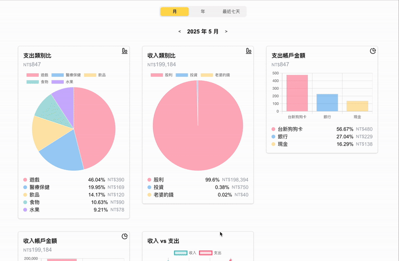Toggle 遊戲 legend in expense pie
Viewport: 399px width, 261px height.
tap(37, 75)
